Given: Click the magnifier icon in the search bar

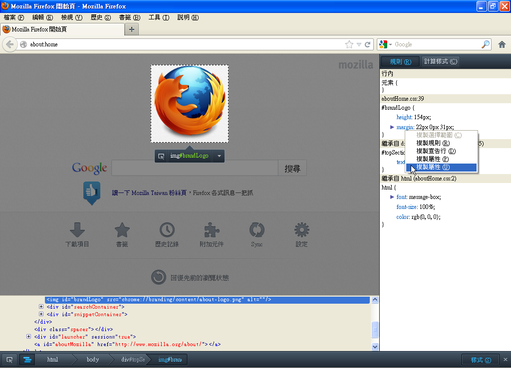Looking at the screenshot, I should pos(485,44).
